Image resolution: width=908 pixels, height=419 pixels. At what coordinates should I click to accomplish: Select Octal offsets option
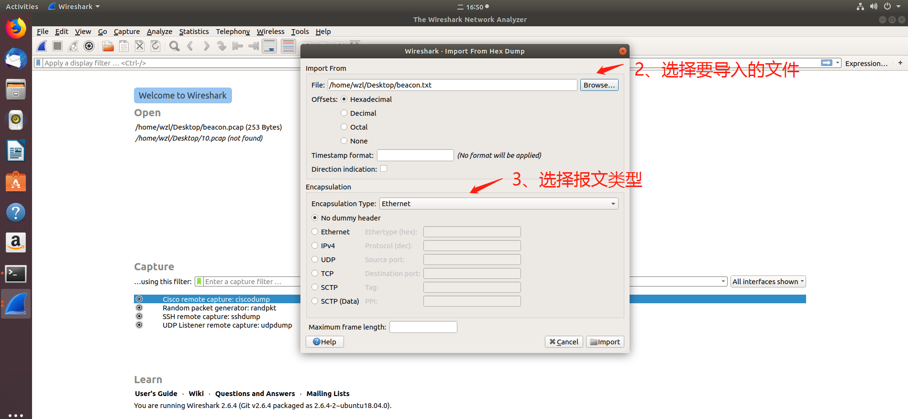[x=344, y=127]
